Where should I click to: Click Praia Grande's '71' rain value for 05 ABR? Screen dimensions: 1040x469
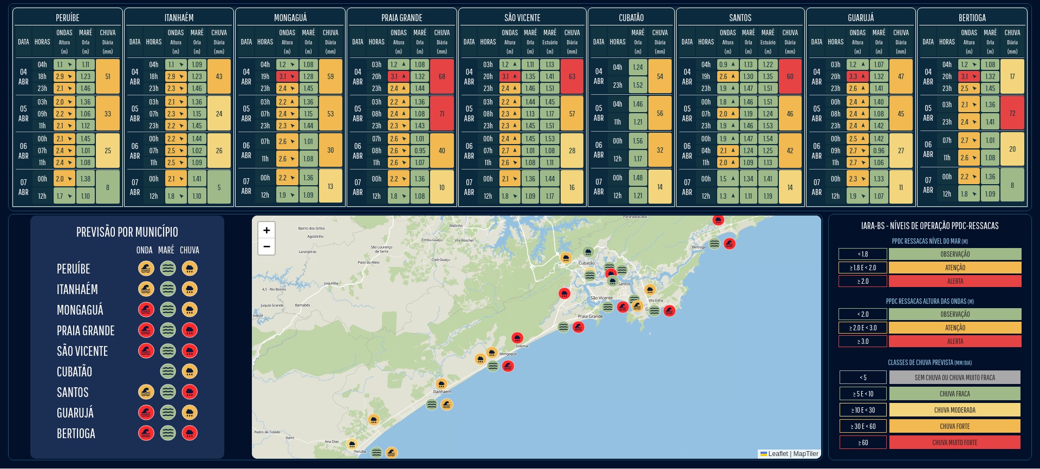[x=442, y=114]
